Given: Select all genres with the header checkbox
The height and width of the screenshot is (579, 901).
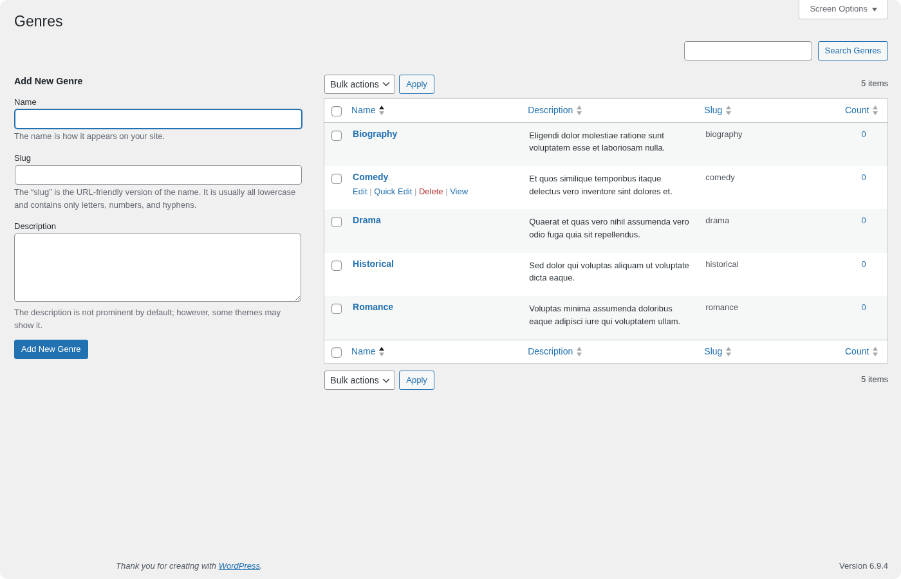Looking at the screenshot, I should click(x=336, y=111).
